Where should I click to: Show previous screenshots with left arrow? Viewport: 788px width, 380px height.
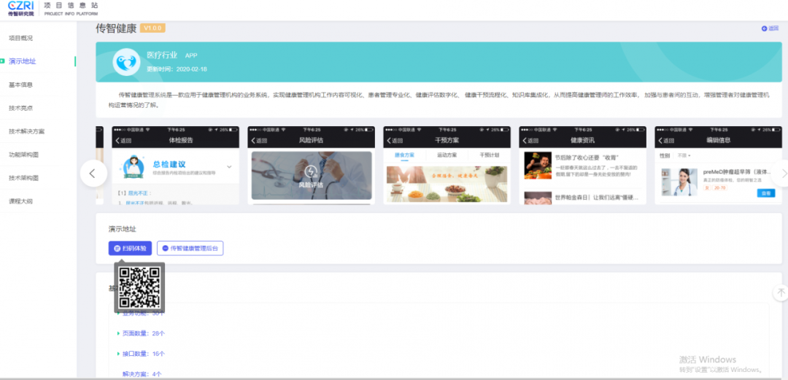pyautogui.click(x=93, y=174)
